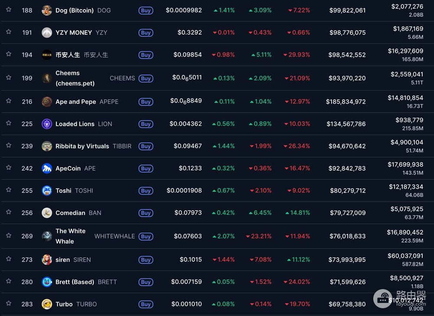Open the Loaded Lions coin page
The height and width of the screenshot is (316, 434).
click(x=75, y=124)
